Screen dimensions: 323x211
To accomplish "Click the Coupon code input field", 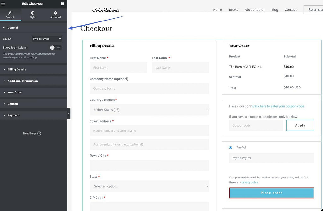I will pos(255,125).
